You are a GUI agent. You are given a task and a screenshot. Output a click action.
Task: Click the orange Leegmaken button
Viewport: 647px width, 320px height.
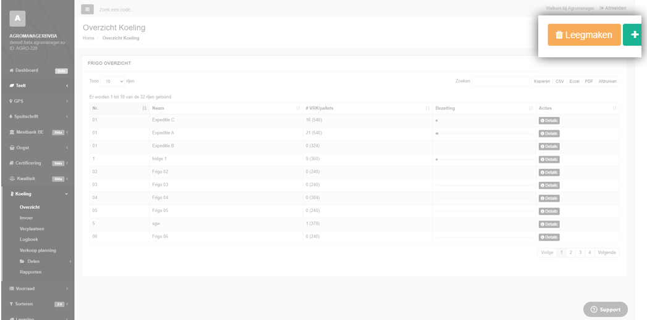[x=584, y=35]
